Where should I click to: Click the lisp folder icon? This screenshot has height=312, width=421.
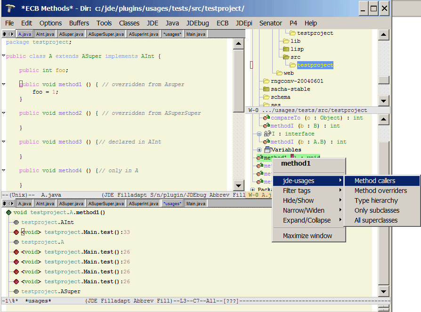click(x=286, y=49)
